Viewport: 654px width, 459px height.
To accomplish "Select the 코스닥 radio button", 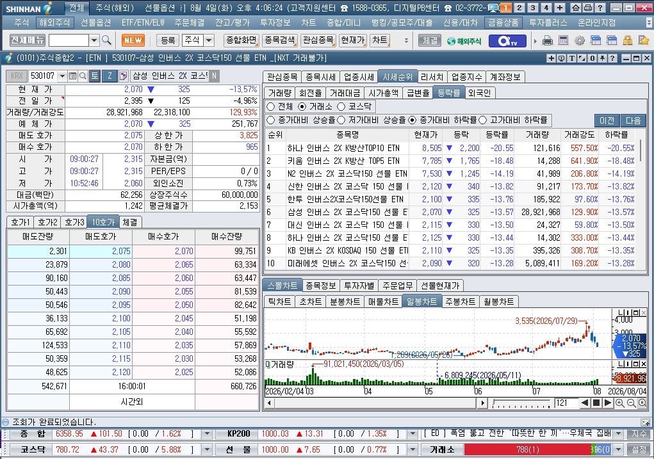I will pyautogui.click(x=341, y=107).
